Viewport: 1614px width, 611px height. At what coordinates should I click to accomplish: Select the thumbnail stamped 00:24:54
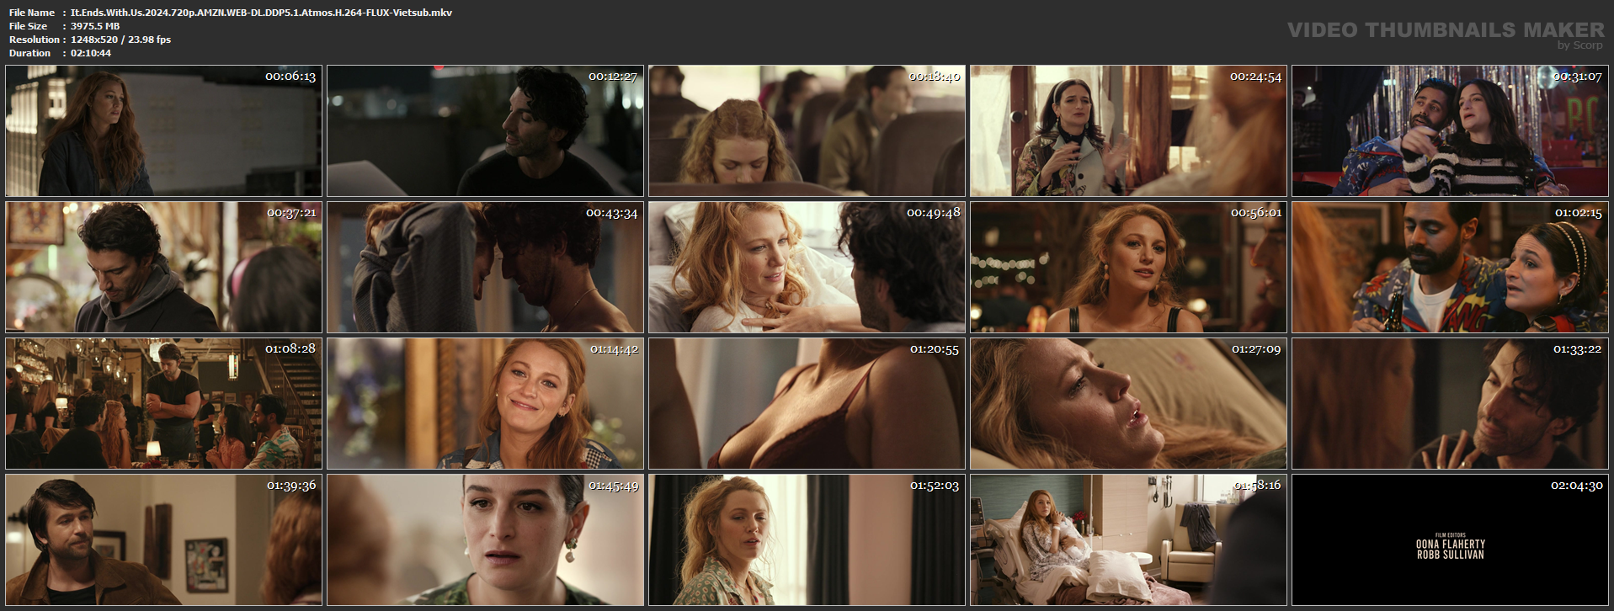pos(1128,131)
